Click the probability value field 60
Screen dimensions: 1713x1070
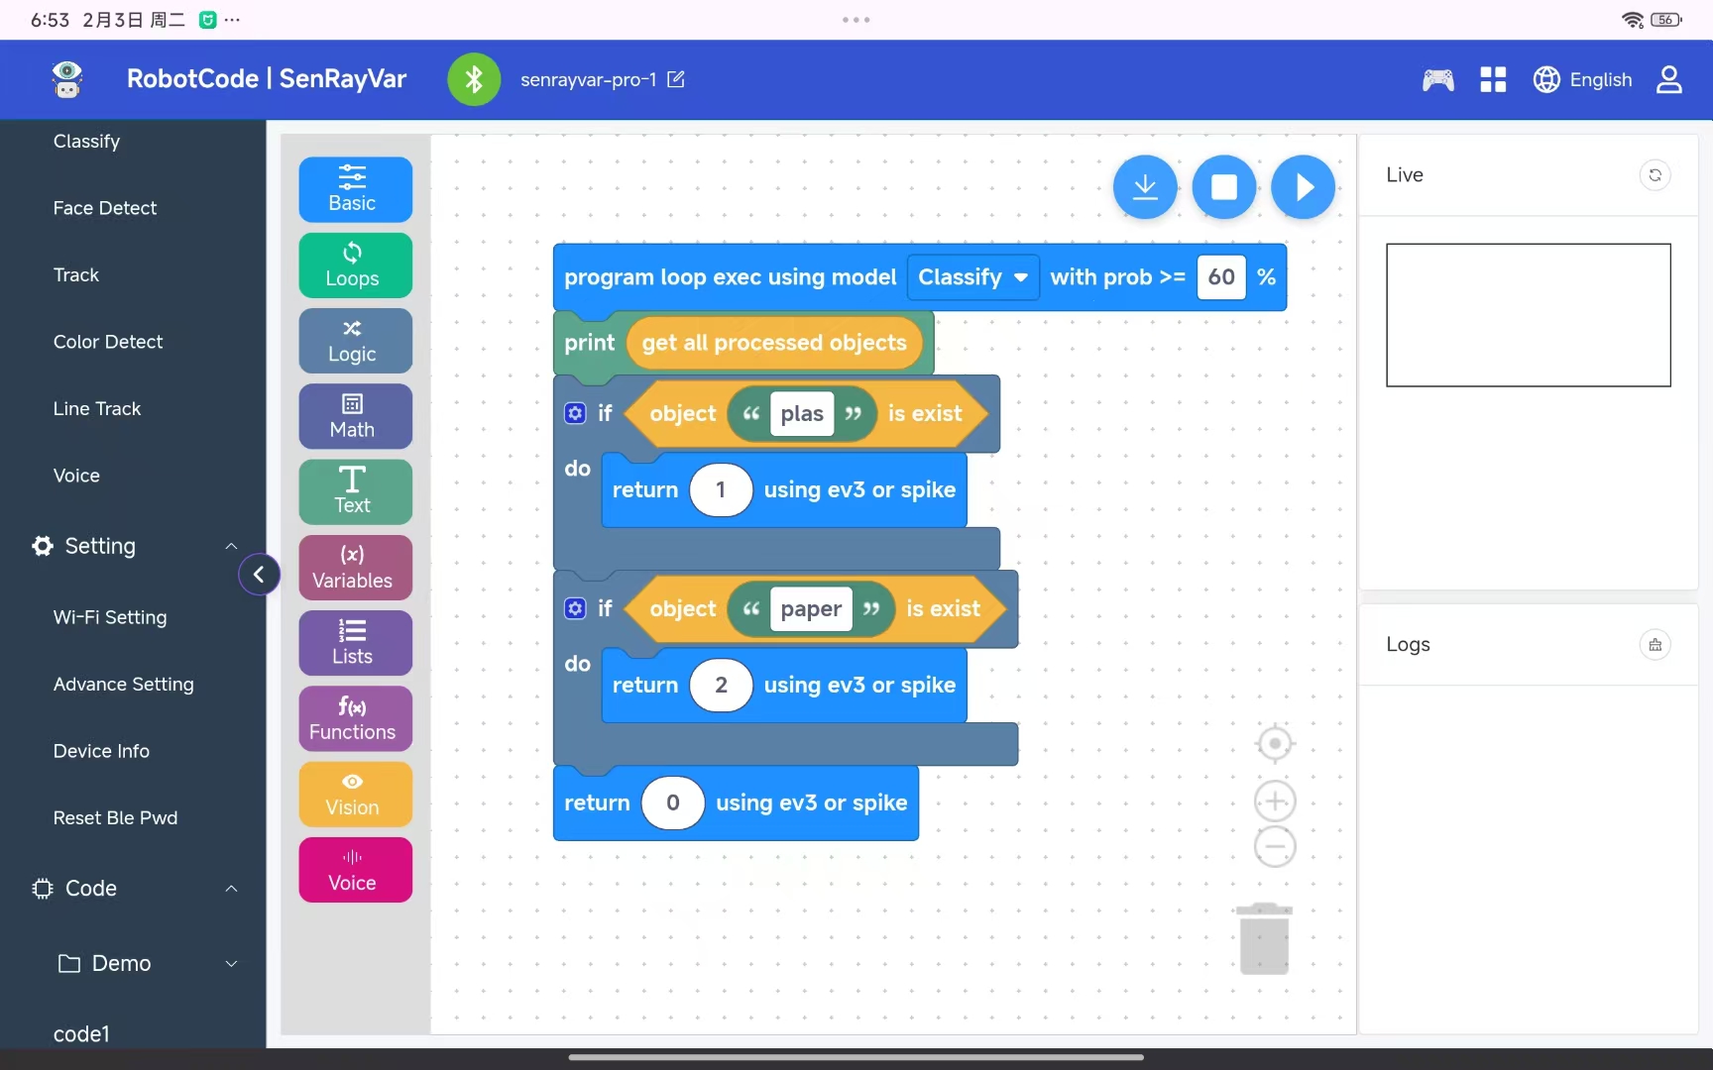pyautogui.click(x=1221, y=277)
